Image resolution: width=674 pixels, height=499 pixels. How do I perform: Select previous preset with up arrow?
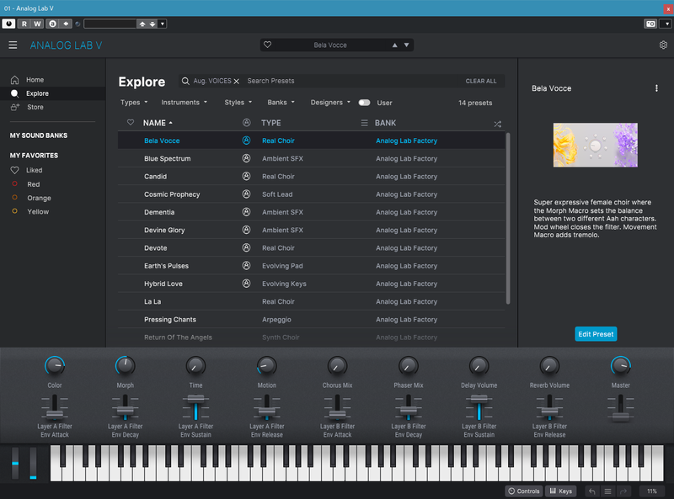point(394,45)
